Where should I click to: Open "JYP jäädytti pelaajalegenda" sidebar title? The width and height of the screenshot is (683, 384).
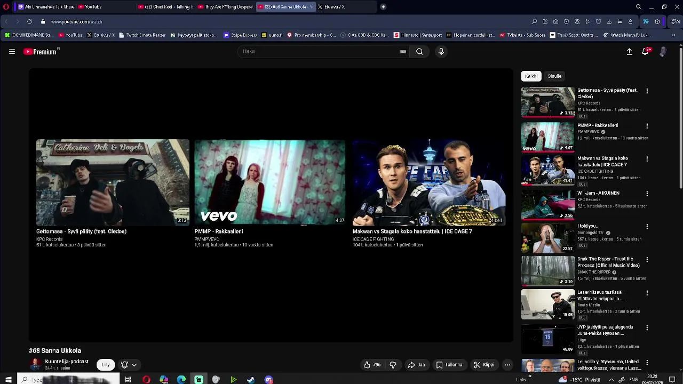pyautogui.click(x=605, y=330)
